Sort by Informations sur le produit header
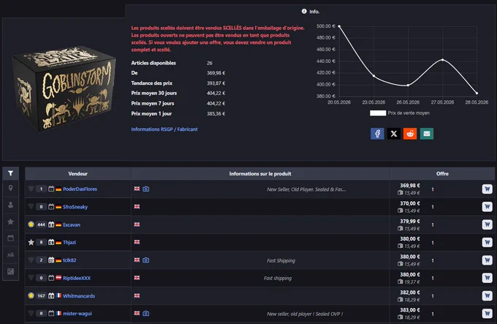Screen dimensions: 497x324 pos(260,173)
